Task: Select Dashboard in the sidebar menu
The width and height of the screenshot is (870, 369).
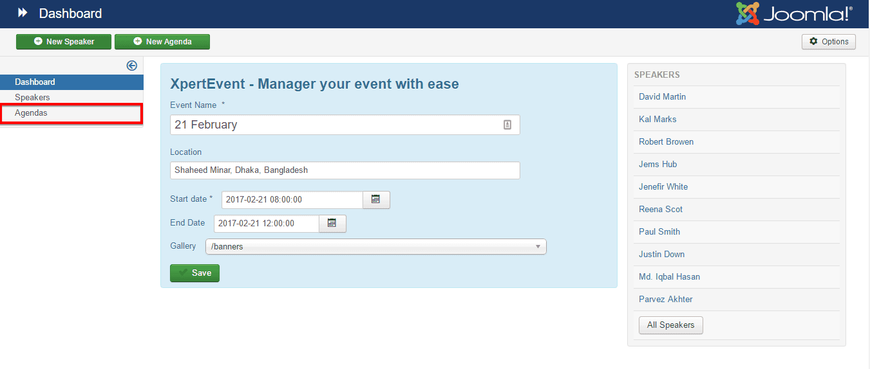Action: 35,82
